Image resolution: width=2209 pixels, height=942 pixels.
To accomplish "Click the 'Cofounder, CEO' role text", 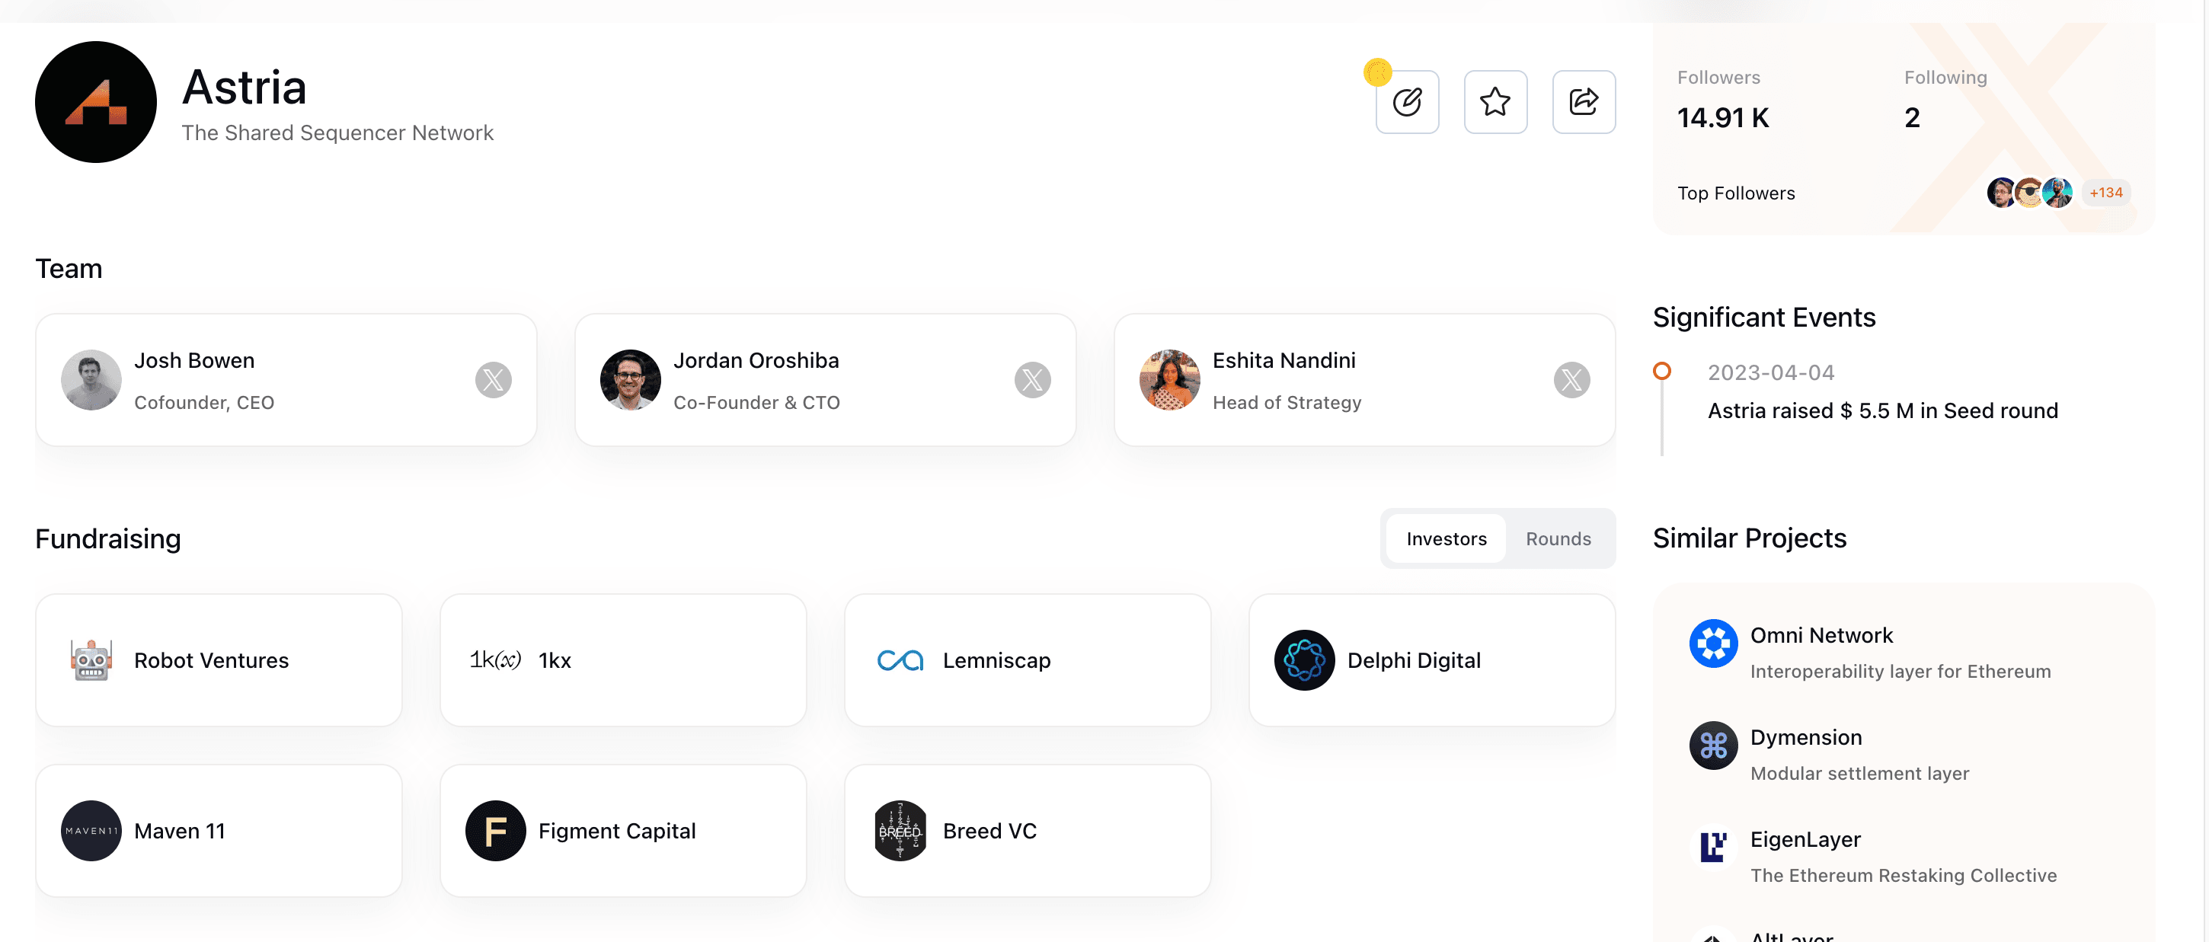I will [x=203, y=402].
